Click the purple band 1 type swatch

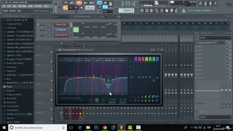(136, 59)
